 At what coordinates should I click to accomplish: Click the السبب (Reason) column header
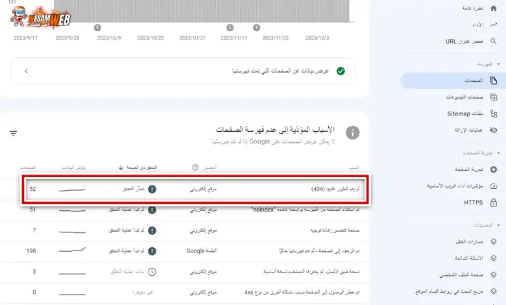pos(354,167)
